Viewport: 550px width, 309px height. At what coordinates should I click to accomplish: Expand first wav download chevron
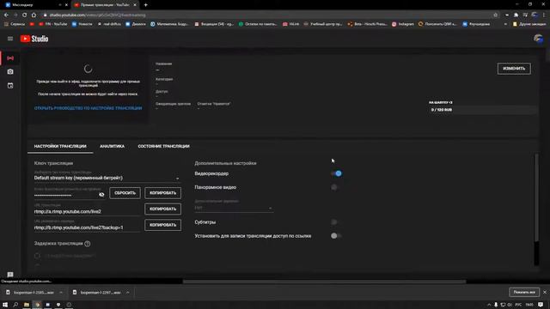[61, 293]
